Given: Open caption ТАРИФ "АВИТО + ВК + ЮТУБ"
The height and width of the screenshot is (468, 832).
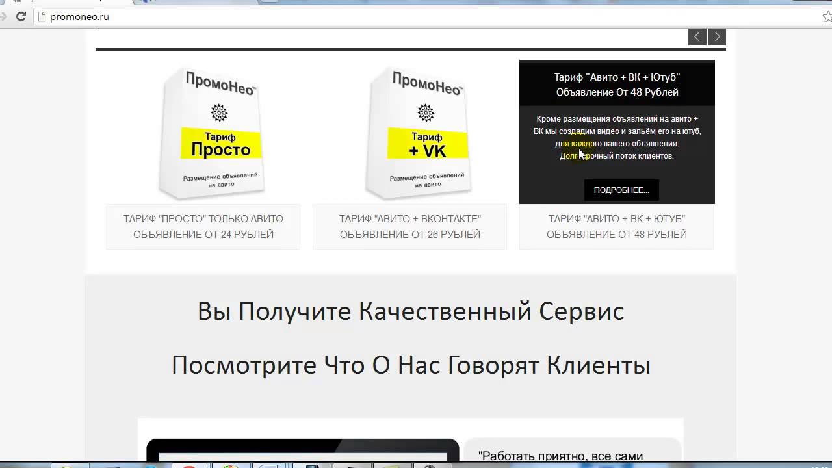Looking at the screenshot, I should [617, 226].
